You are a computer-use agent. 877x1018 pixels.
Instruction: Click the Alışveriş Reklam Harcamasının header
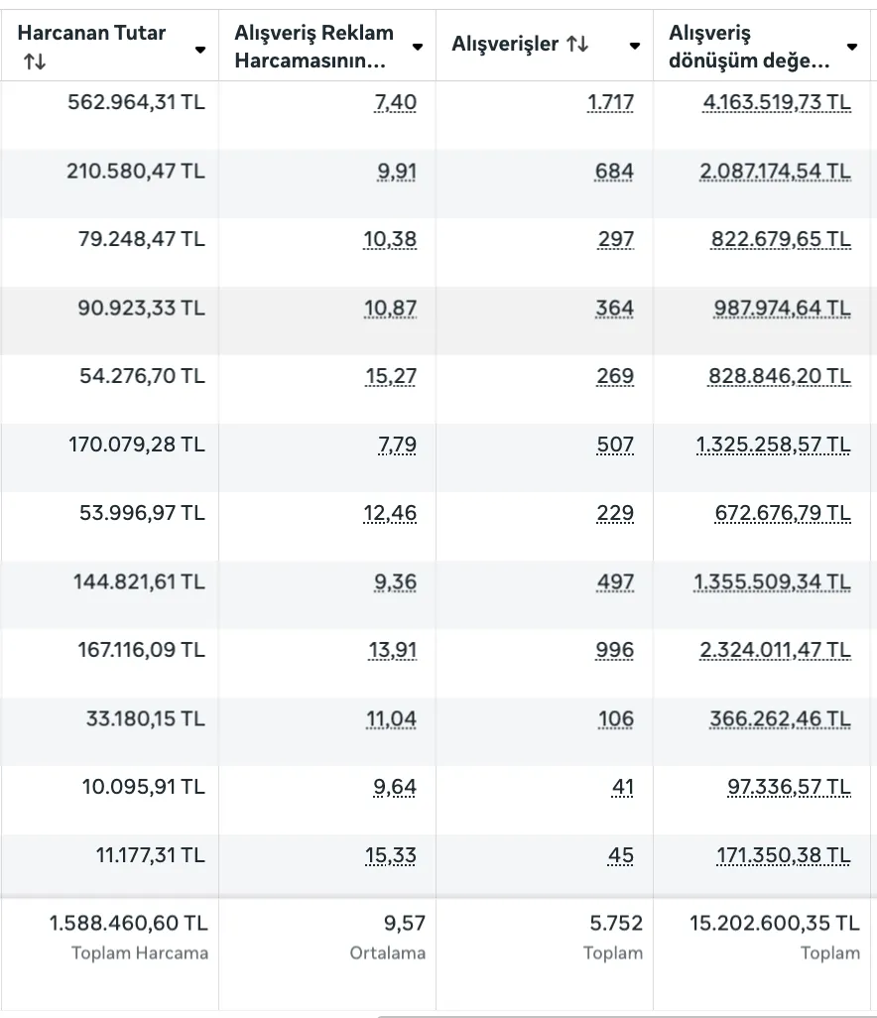click(314, 46)
